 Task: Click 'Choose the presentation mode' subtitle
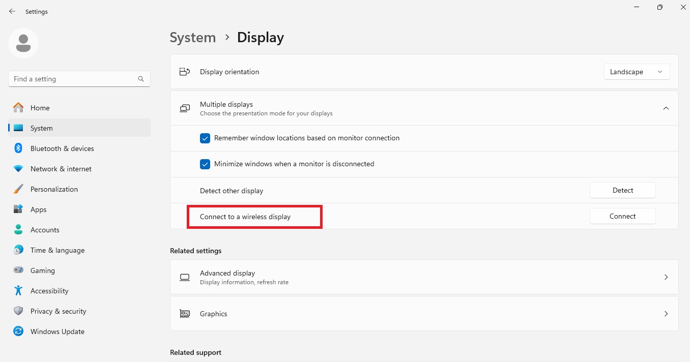(x=266, y=113)
